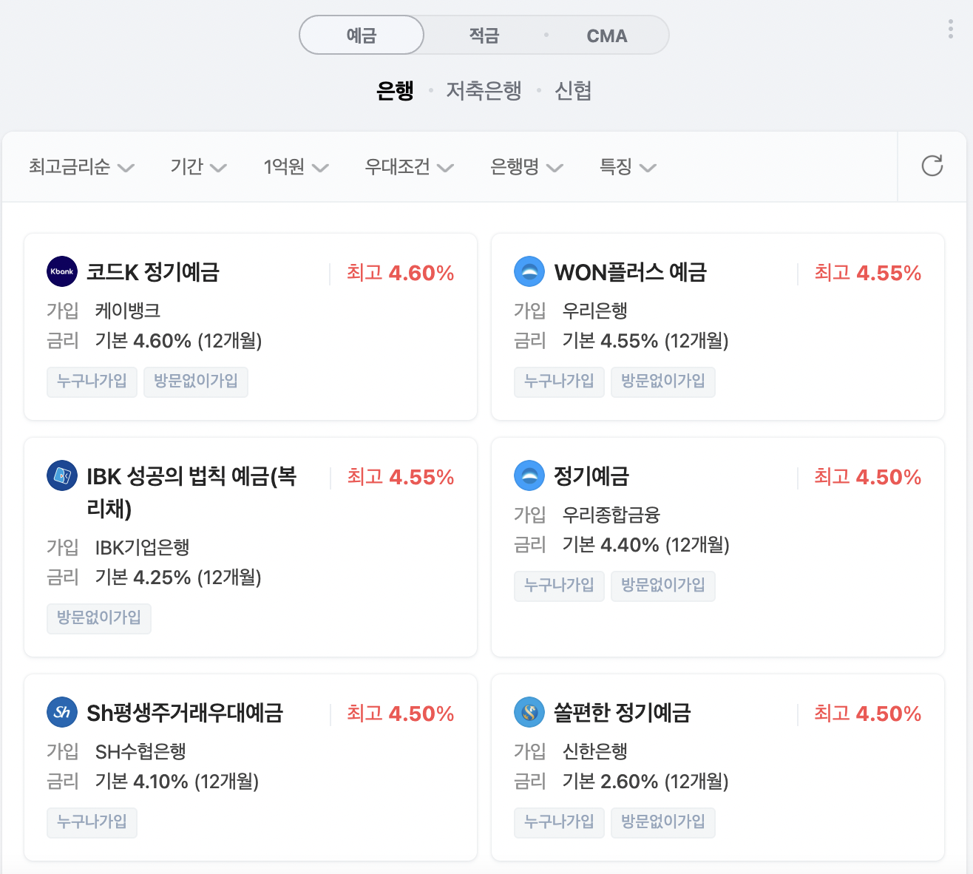
Task: Select the 신협 category
Action: (573, 90)
